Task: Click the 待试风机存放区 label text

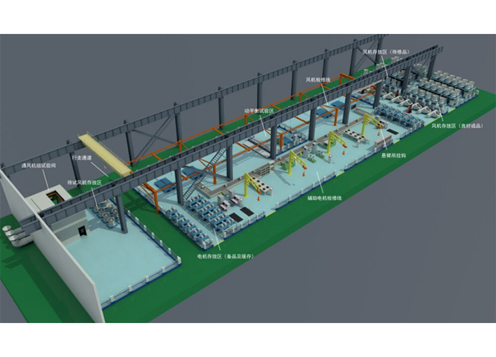Action: point(84,183)
